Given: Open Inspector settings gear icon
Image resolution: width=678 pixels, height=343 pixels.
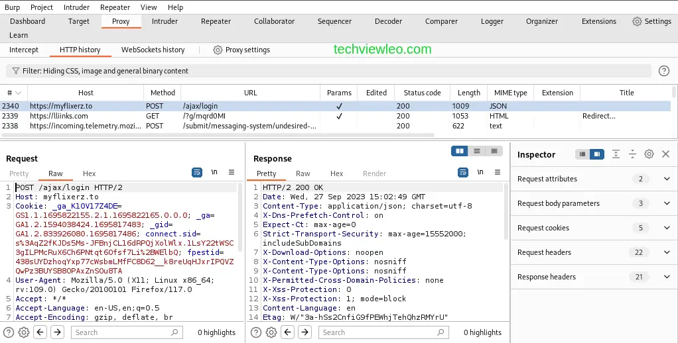Looking at the screenshot, I should [x=649, y=154].
